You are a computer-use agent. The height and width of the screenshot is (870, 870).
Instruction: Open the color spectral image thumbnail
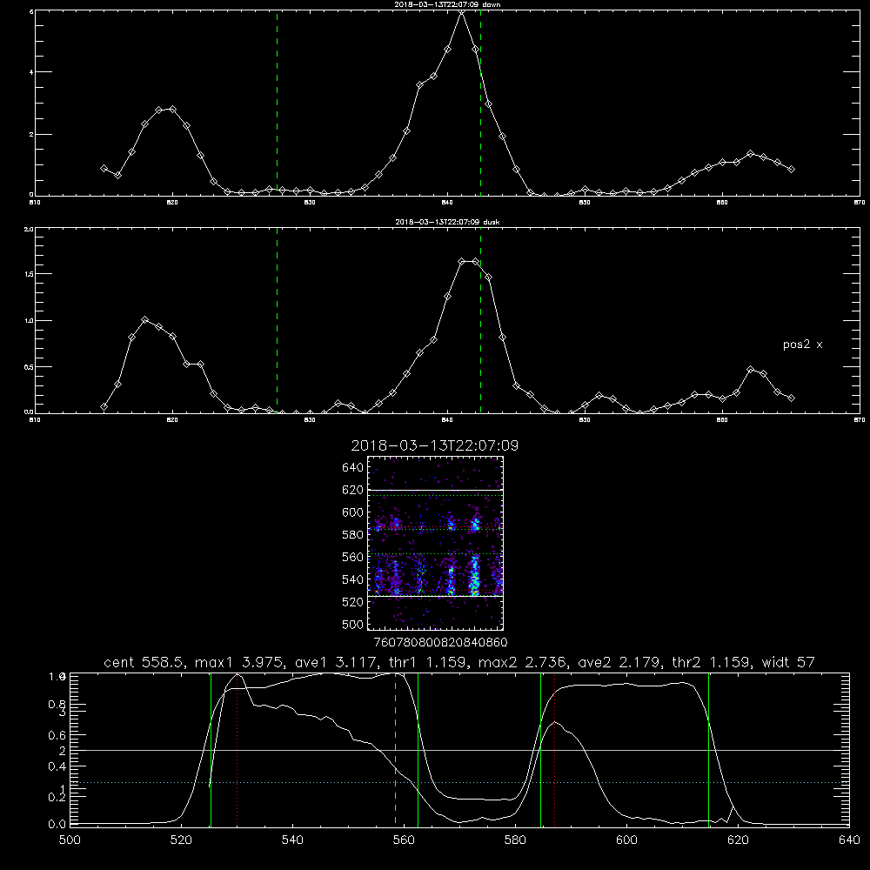436,543
